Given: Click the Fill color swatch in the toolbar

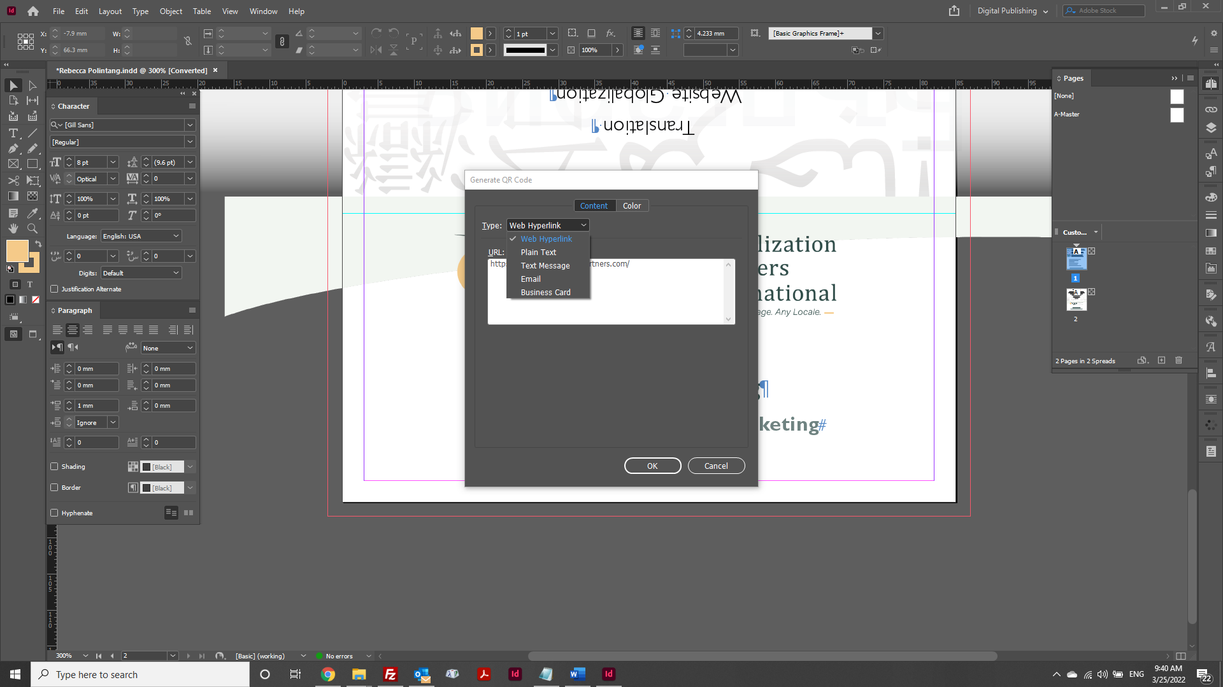Looking at the screenshot, I should point(476,33).
